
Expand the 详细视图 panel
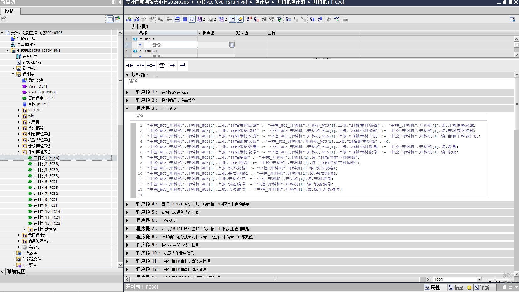(x=3, y=272)
